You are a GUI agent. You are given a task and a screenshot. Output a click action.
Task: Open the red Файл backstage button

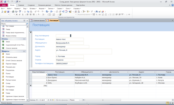[x=4, y=5]
